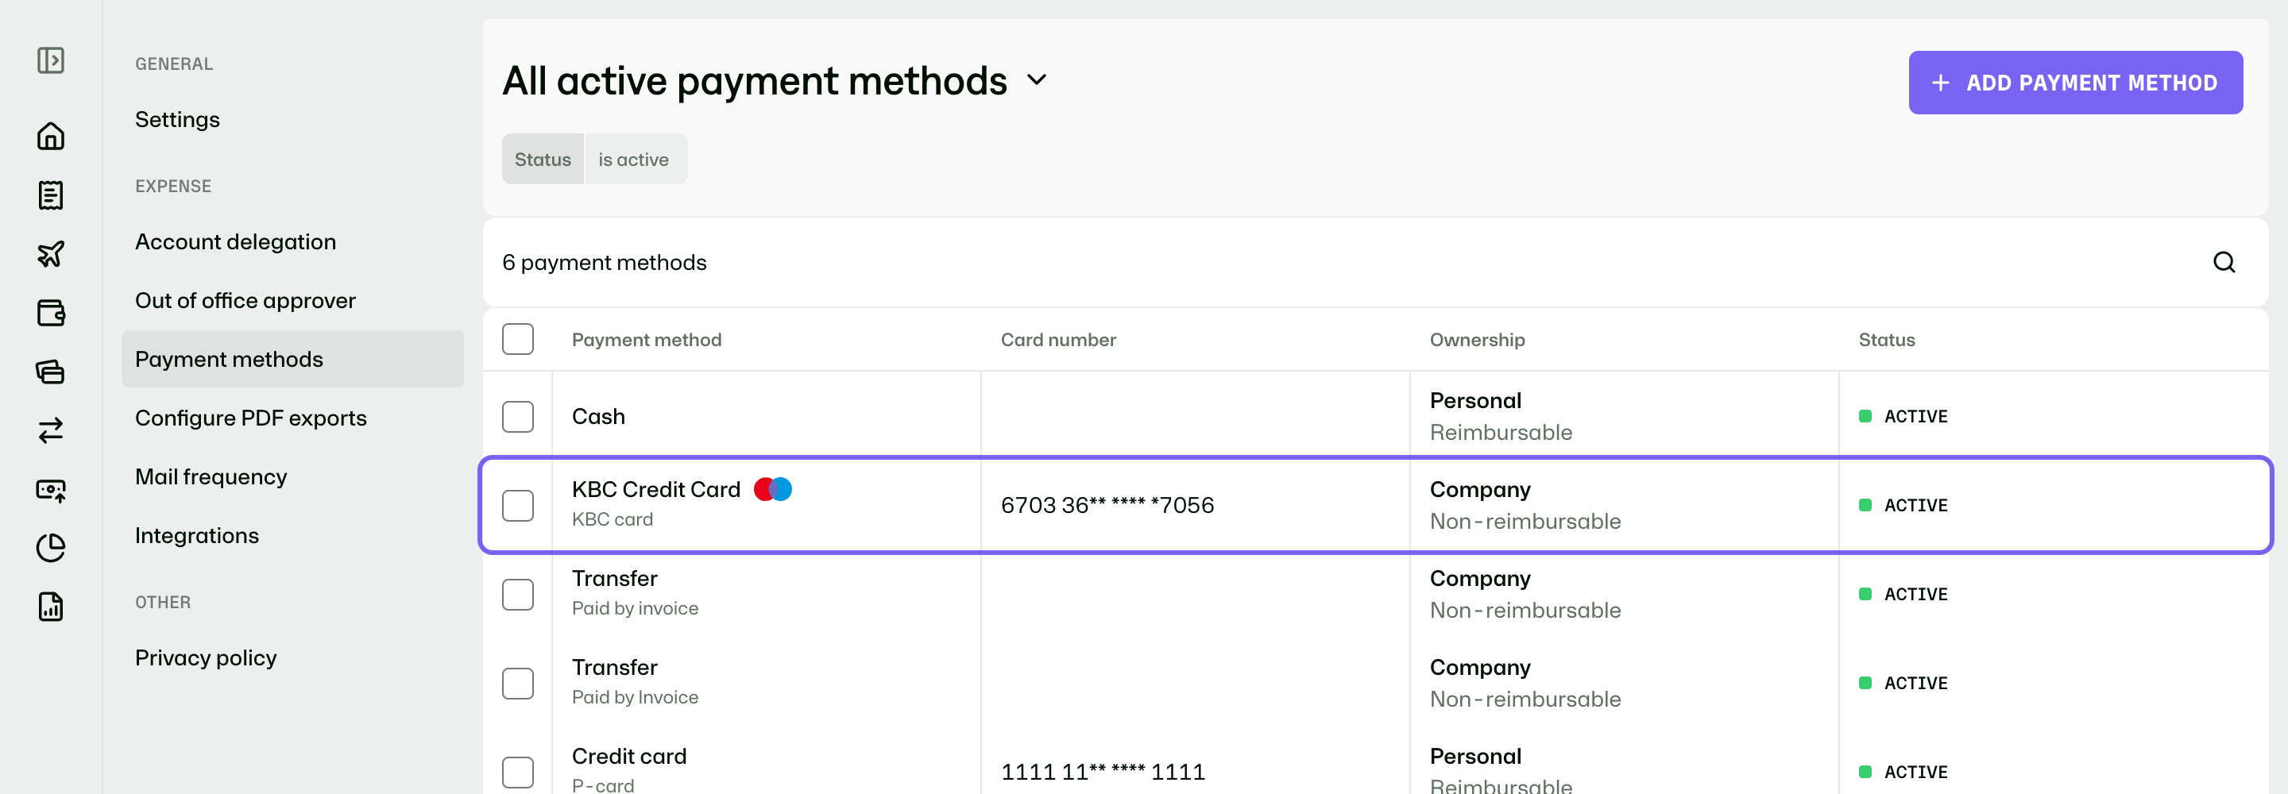Check the KBC Credit Card row checkbox
This screenshot has height=794, width=2288.
click(518, 505)
